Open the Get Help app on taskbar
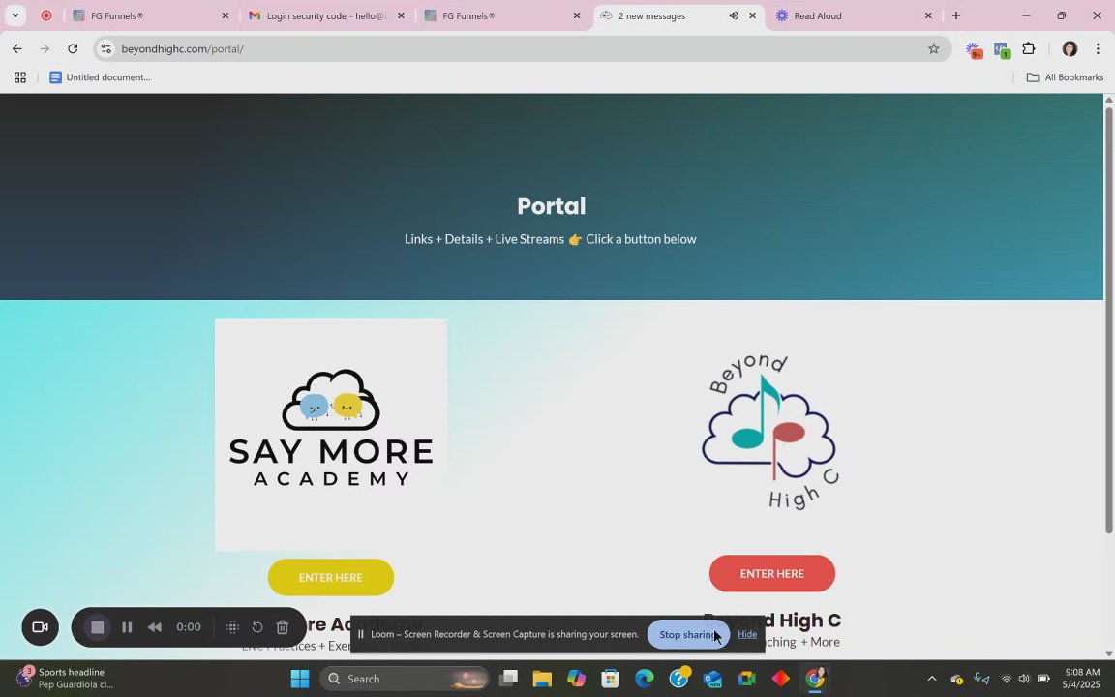Viewport: 1115px width, 697px height. tap(679, 679)
